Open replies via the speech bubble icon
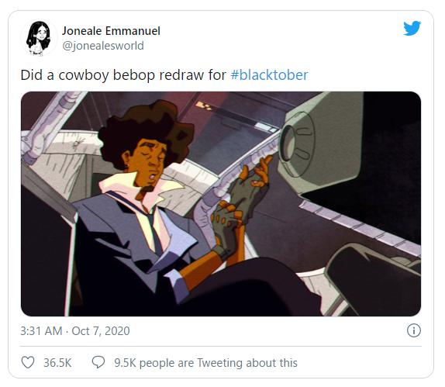 point(98,363)
